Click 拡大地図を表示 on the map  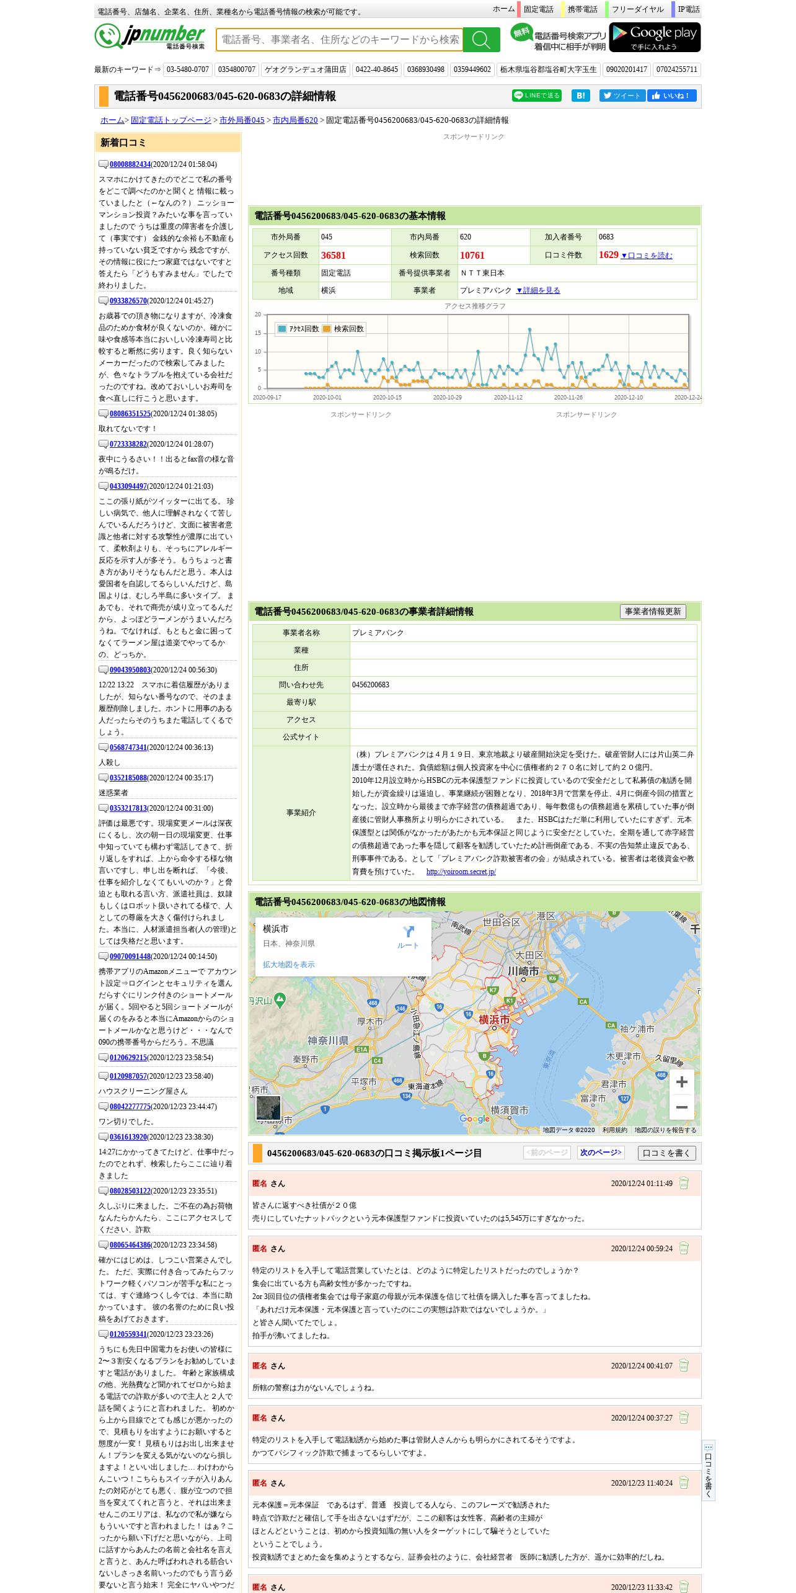click(x=288, y=965)
